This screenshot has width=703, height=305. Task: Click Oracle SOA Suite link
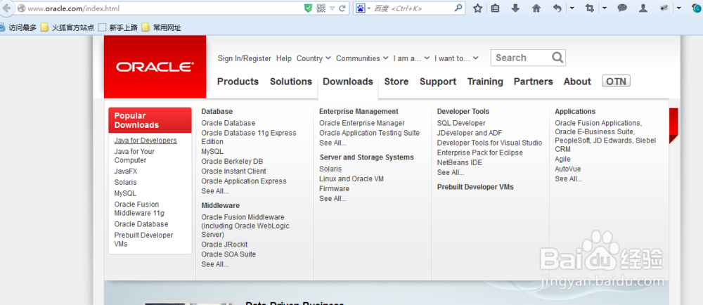point(228,254)
